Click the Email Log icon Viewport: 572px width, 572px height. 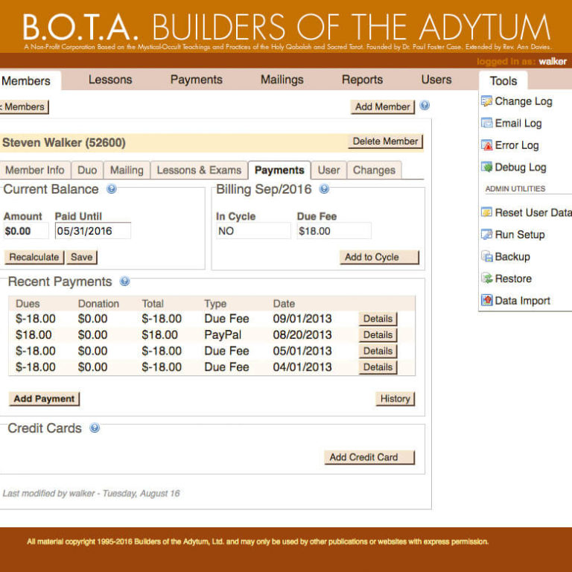[486, 123]
